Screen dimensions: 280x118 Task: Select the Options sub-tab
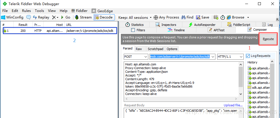click(172, 49)
